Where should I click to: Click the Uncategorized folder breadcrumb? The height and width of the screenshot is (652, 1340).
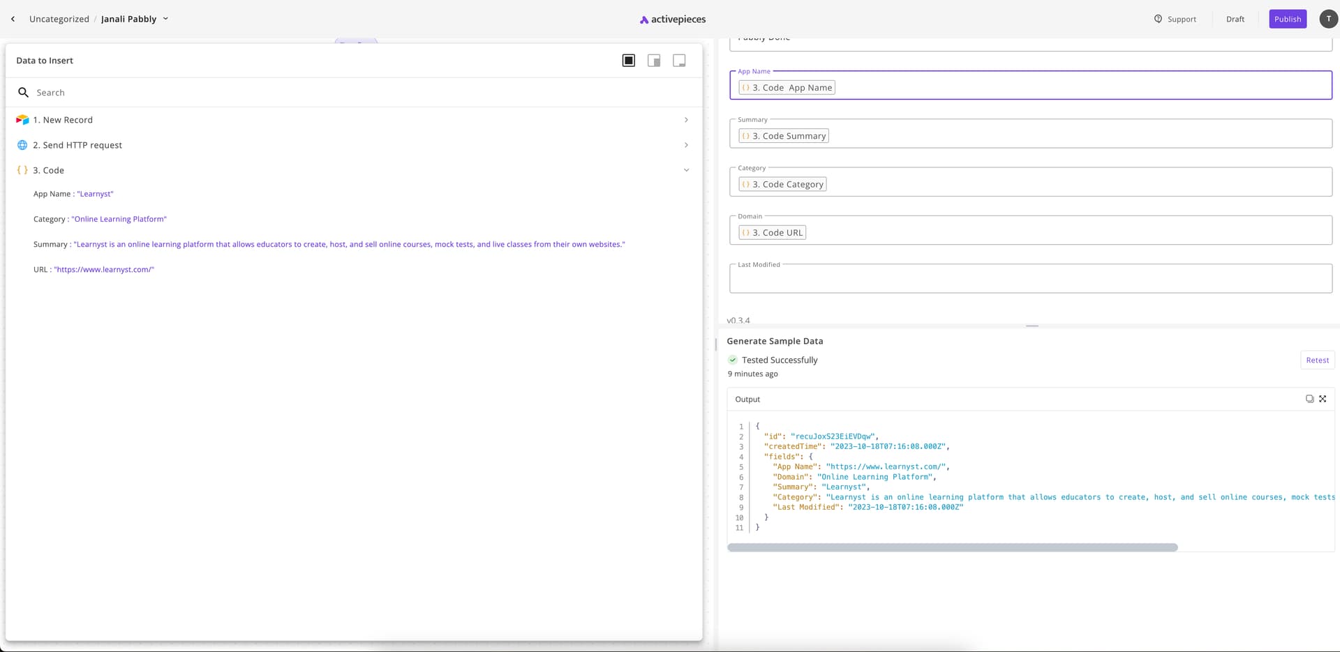(x=59, y=19)
